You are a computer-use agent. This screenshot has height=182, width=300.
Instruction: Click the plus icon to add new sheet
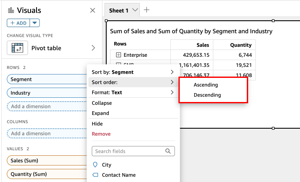[x=147, y=10]
